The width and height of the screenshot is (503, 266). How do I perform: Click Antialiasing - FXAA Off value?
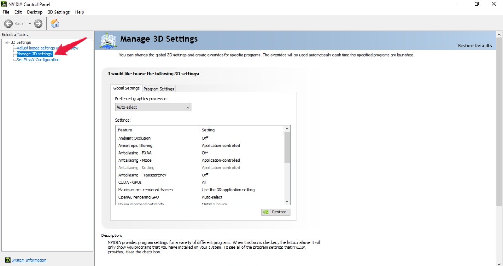[205, 153]
